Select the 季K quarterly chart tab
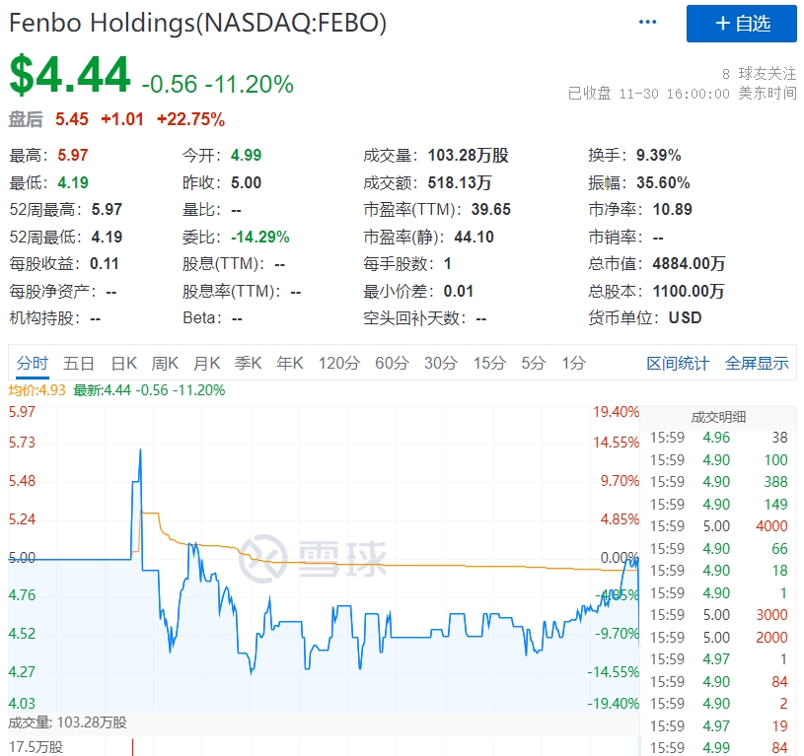This screenshot has width=804, height=756. pyautogui.click(x=248, y=363)
